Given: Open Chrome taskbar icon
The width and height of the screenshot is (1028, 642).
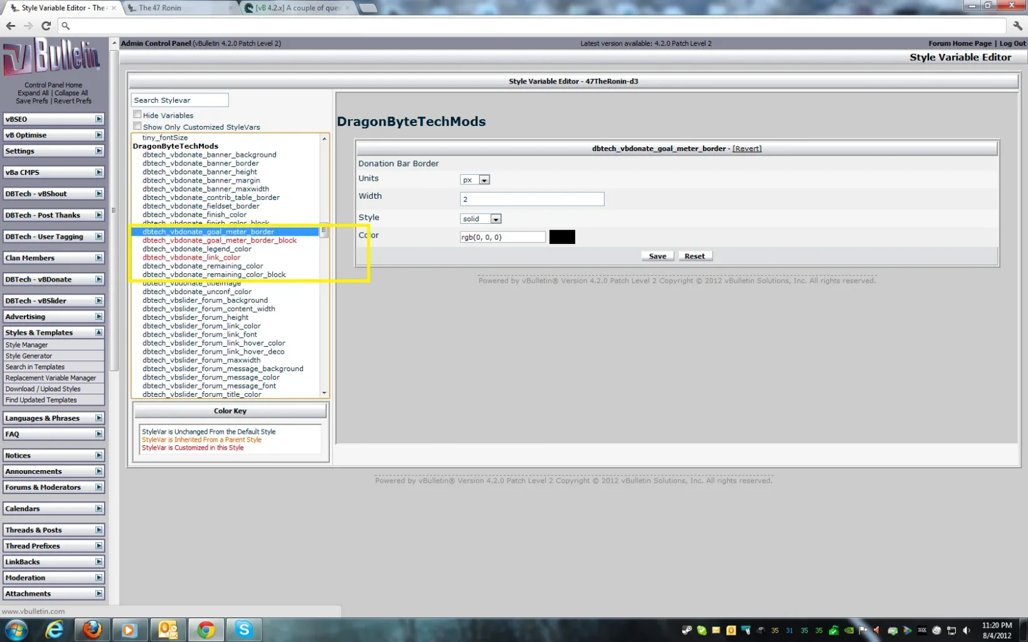Looking at the screenshot, I should tap(206, 629).
